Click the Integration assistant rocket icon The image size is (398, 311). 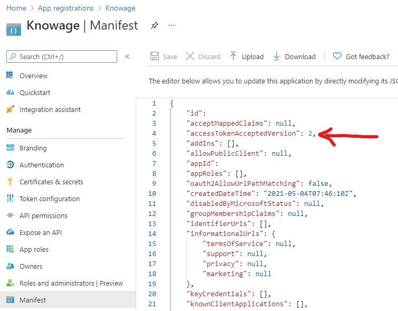[10, 109]
